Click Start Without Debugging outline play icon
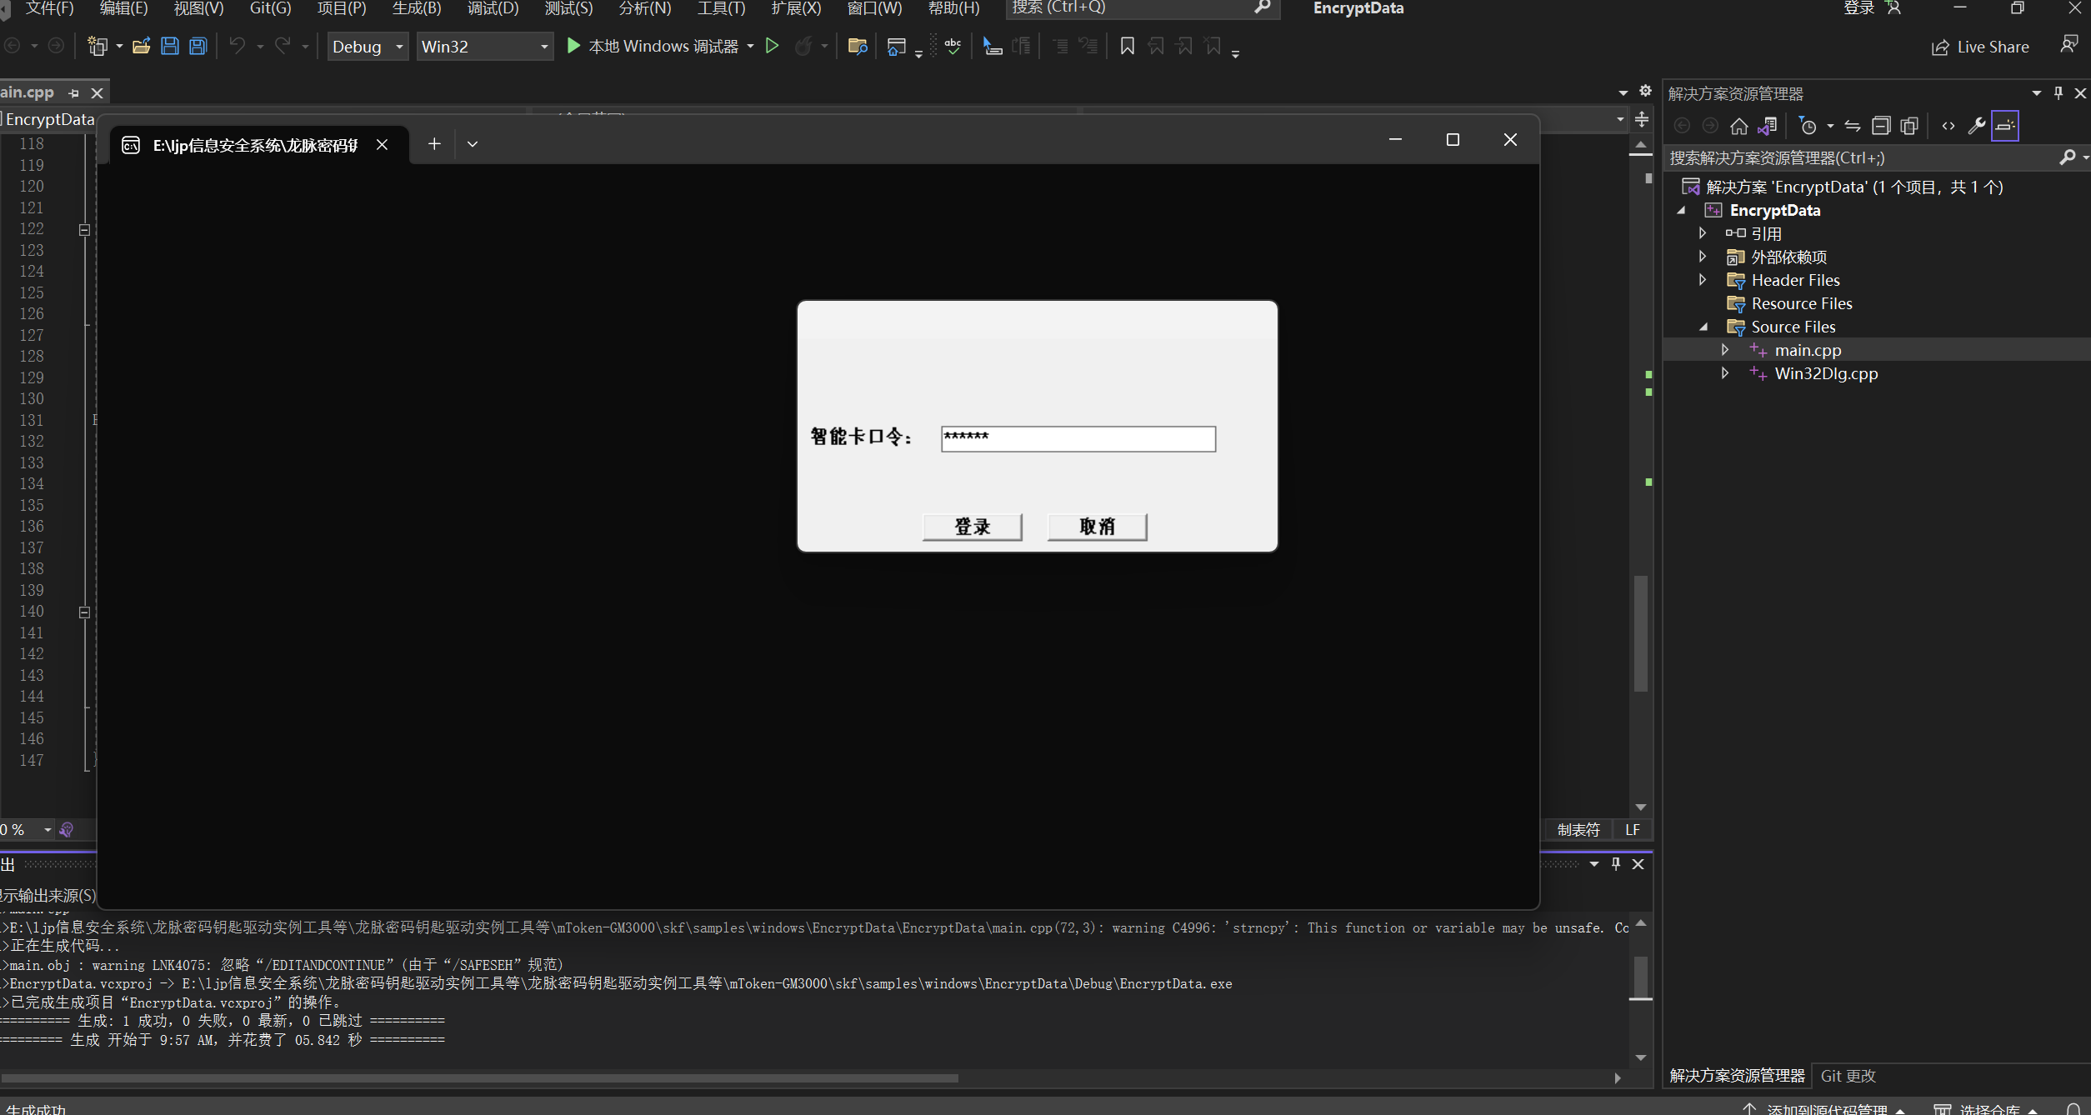The height and width of the screenshot is (1115, 2091). point(773,46)
